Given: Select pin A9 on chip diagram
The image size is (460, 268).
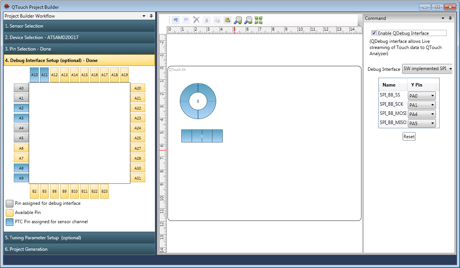Looking at the screenshot, I should (21, 178).
